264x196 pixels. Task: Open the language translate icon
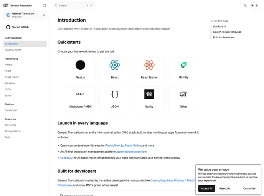(245, 5)
